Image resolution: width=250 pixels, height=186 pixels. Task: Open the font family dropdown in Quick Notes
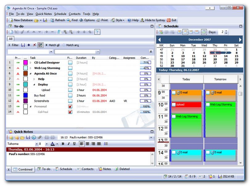(x=36, y=143)
